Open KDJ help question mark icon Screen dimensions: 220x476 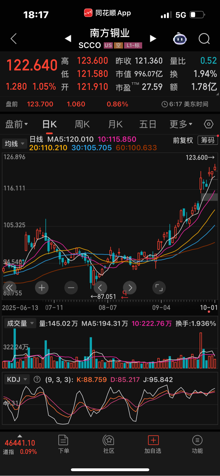37,380
